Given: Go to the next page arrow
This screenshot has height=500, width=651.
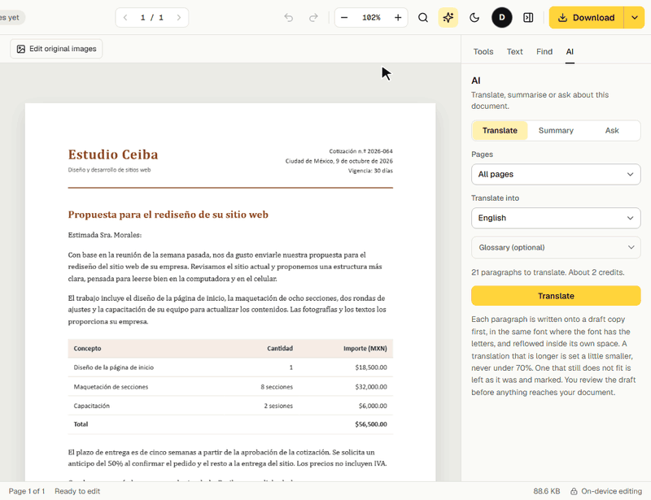Looking at the screenshot, I should 179,17.
